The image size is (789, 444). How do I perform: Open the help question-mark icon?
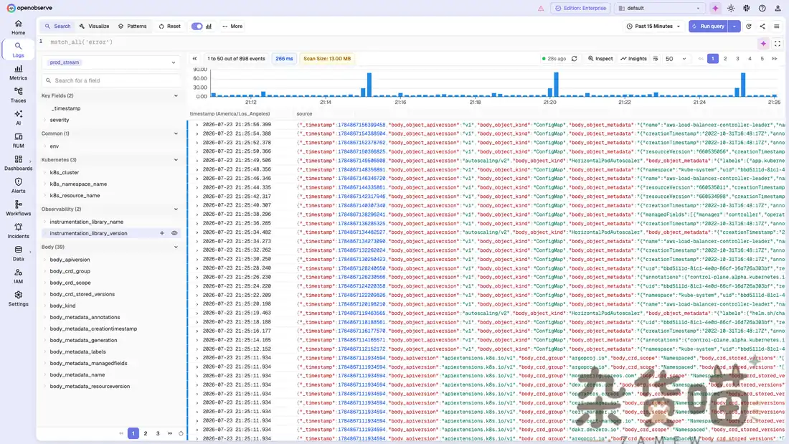(x=762, y=8)
